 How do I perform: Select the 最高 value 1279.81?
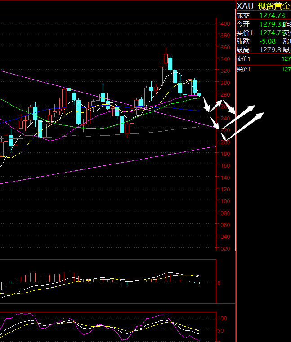pyautogui.click(x=272, y=50)
